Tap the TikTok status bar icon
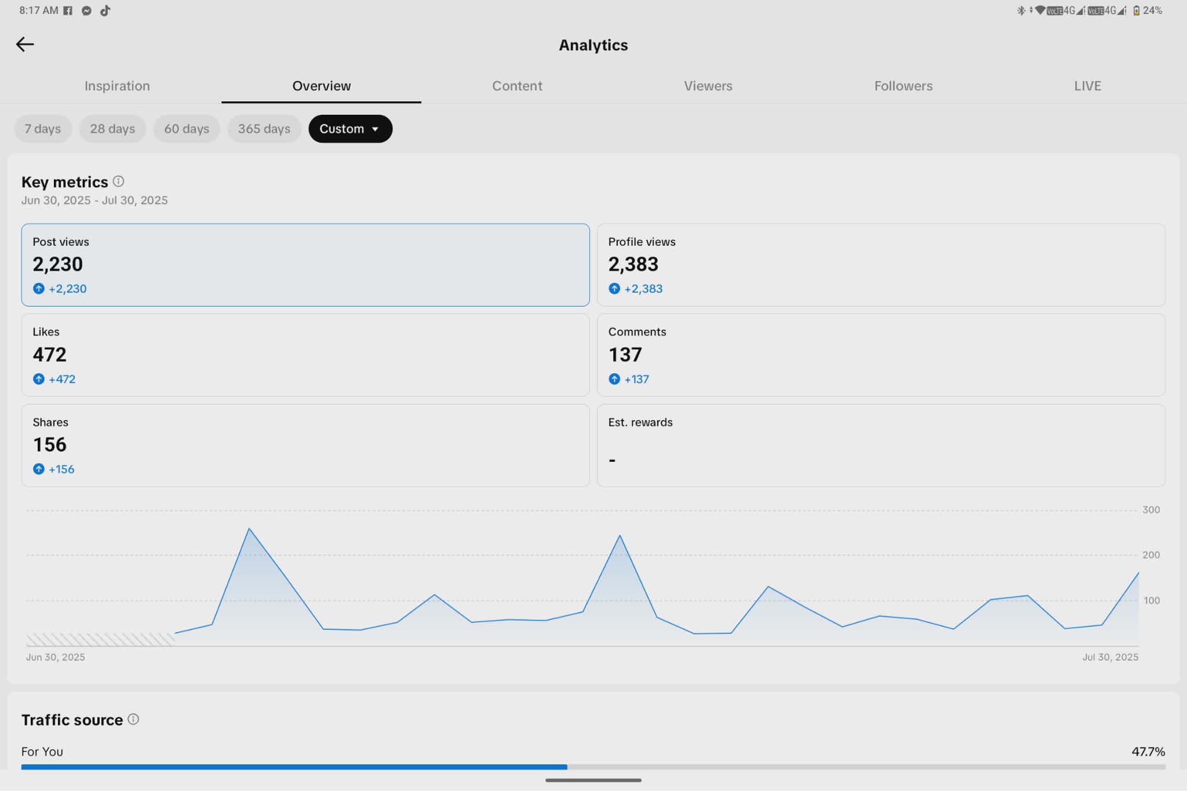The width and height of the screenshot is (1187, 791). [105, 10]
